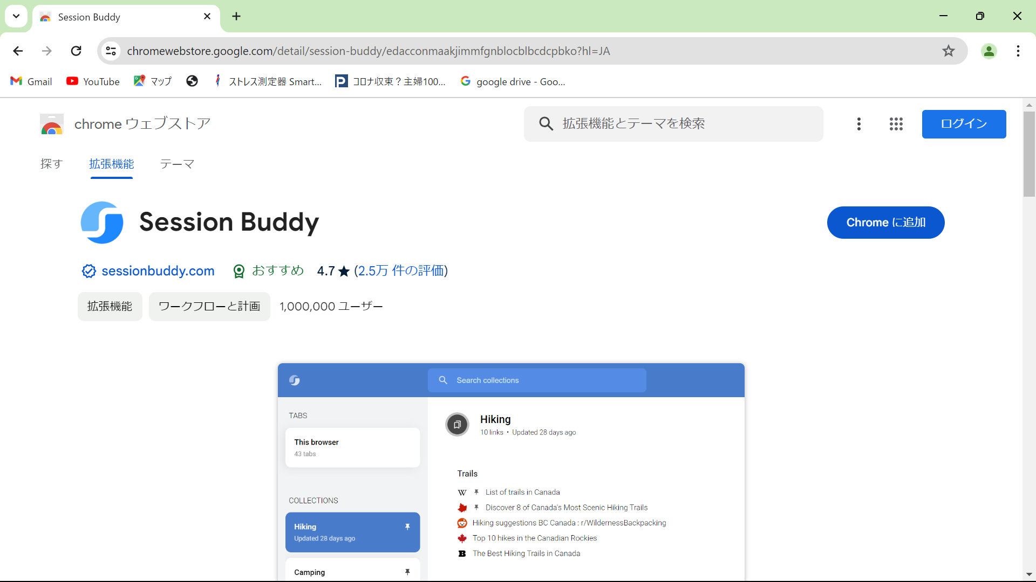
Task: Open the tab search chevron dropdown
Action: 16,16
